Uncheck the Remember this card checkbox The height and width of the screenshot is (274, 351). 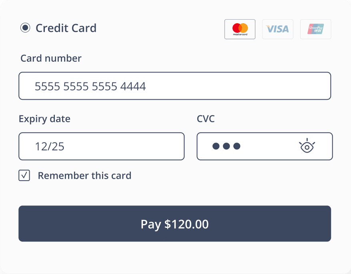tap(24, 175)
